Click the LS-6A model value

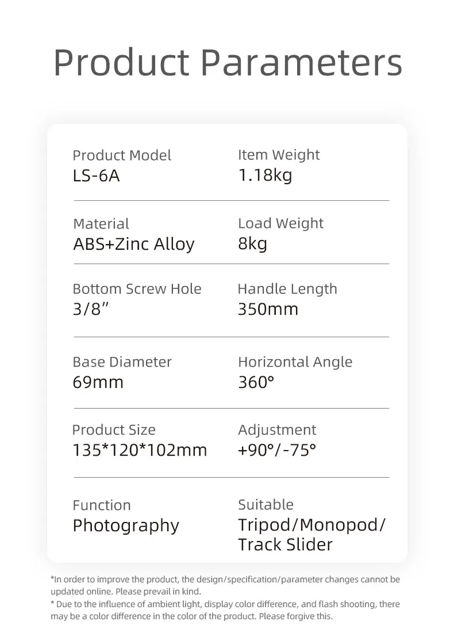pyautogui.click(x=97, y=176)
